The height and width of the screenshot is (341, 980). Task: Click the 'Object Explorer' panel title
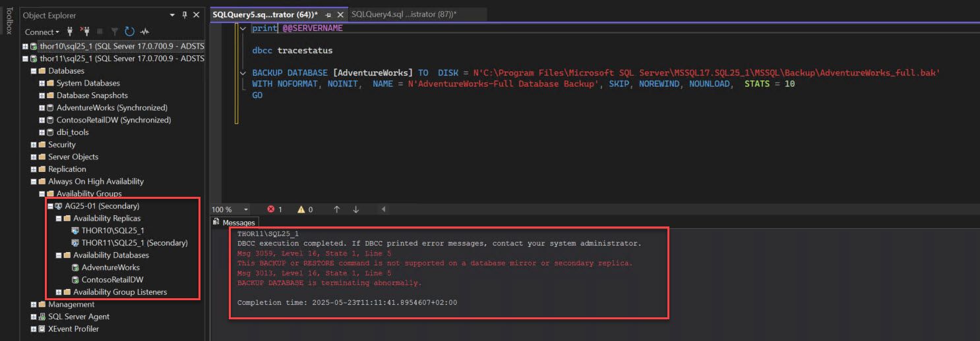(49, 15)
